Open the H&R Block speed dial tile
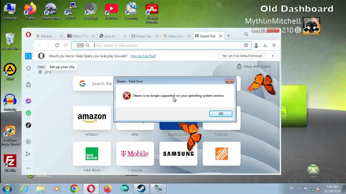The width and height of the screenshot is (346, 194). 92,154
